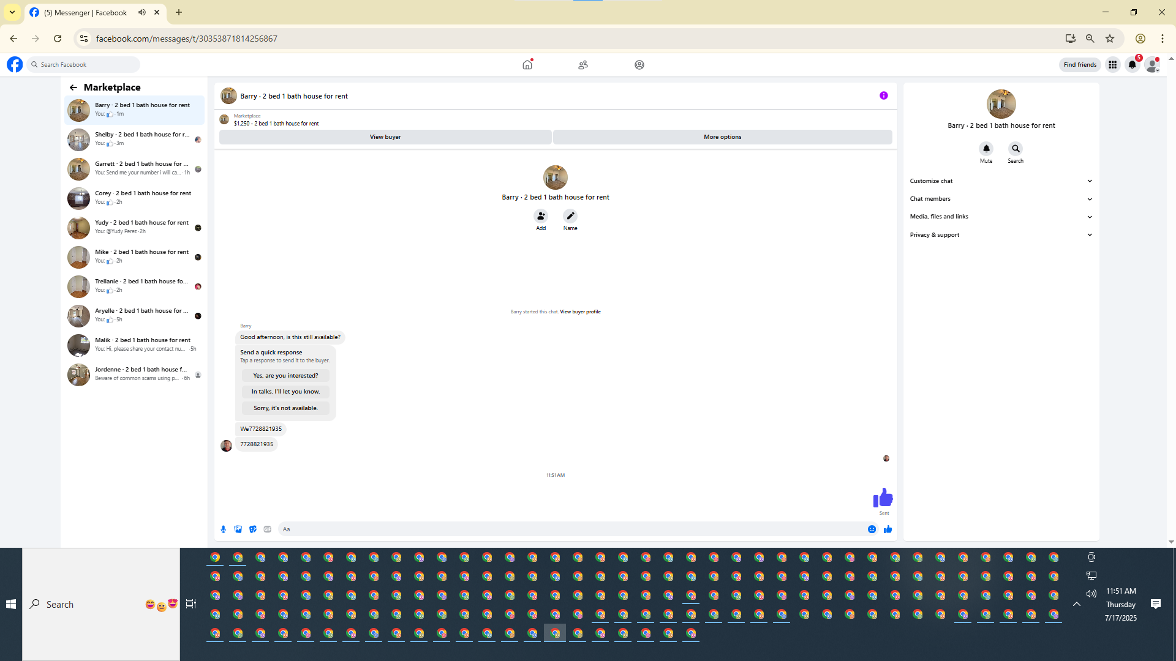Open Facebook notifications bell
Image resolution: width=1176 pixels, height=661 pixels.
pyautogui.click(x=1132, y=65)
